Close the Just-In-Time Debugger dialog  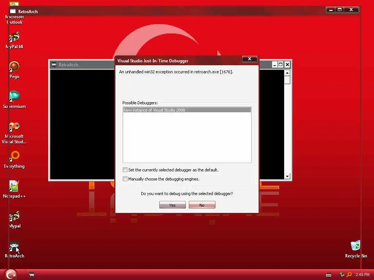pos(249,59)
